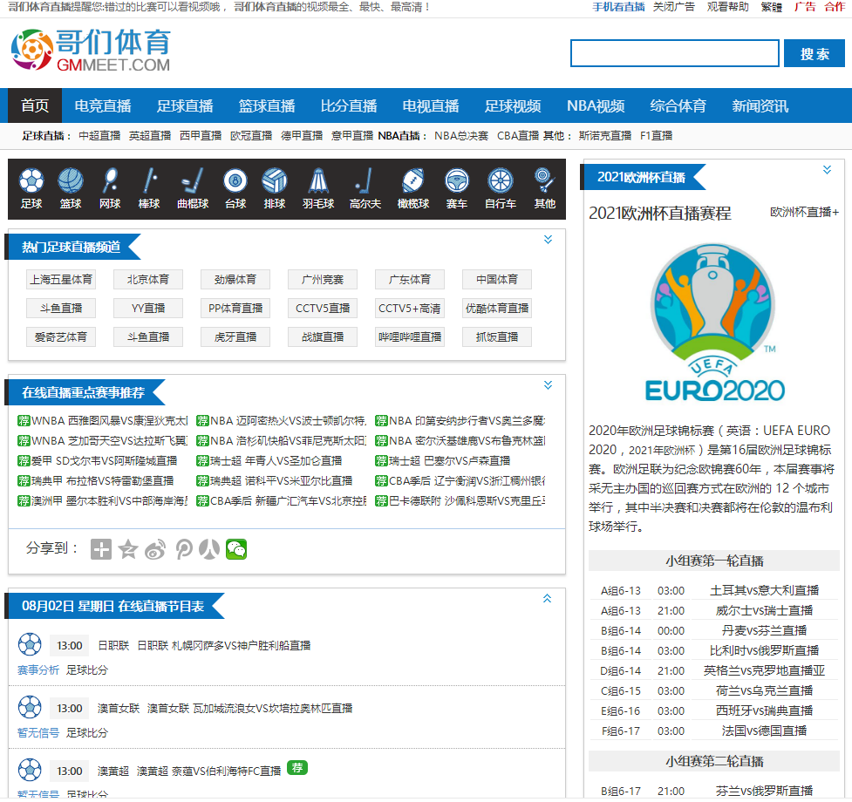852x802 pixels.
Task: Open 法国vs德国直播 match link
Action: point(765,731)
